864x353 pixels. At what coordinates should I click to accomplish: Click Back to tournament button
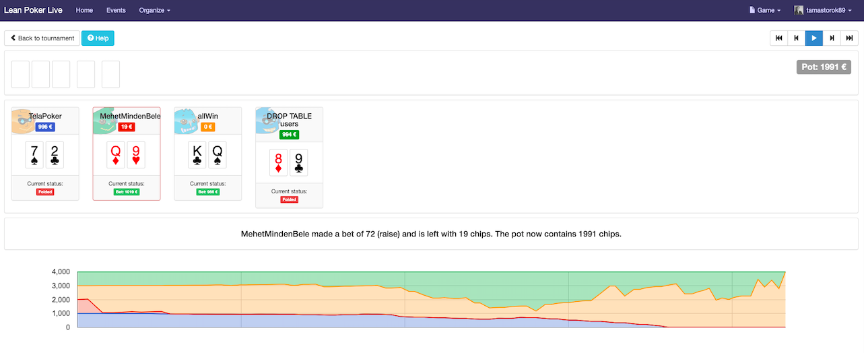(x=42, y=38)
